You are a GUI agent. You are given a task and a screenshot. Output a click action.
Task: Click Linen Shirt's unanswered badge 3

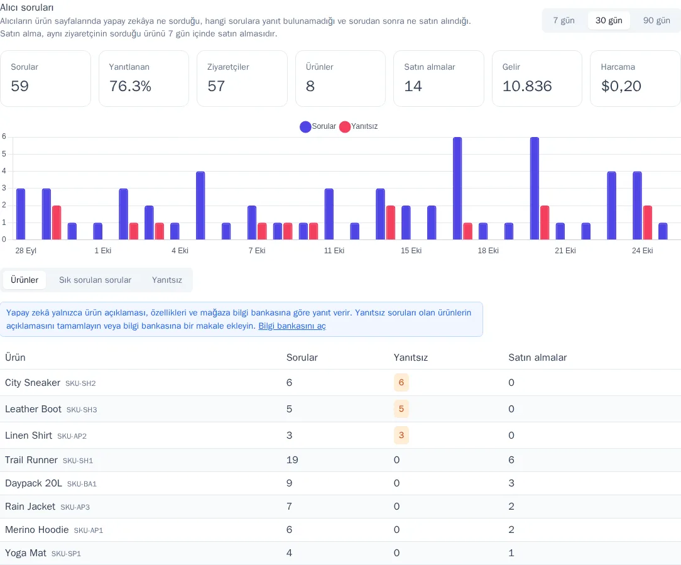(x=401, y=436)
